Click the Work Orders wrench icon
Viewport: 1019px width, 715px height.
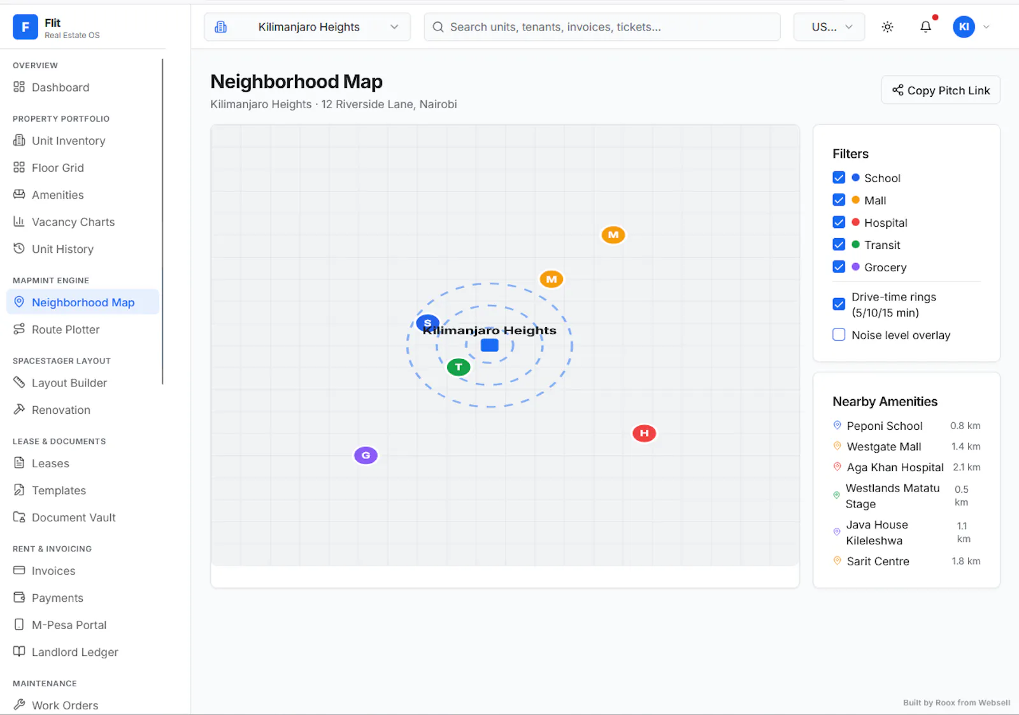[x=19, y=705]
